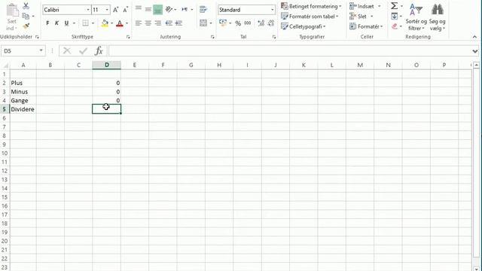Open the Standard number format dropdown
Screen dimensions: 482x271
pos(273,10)
